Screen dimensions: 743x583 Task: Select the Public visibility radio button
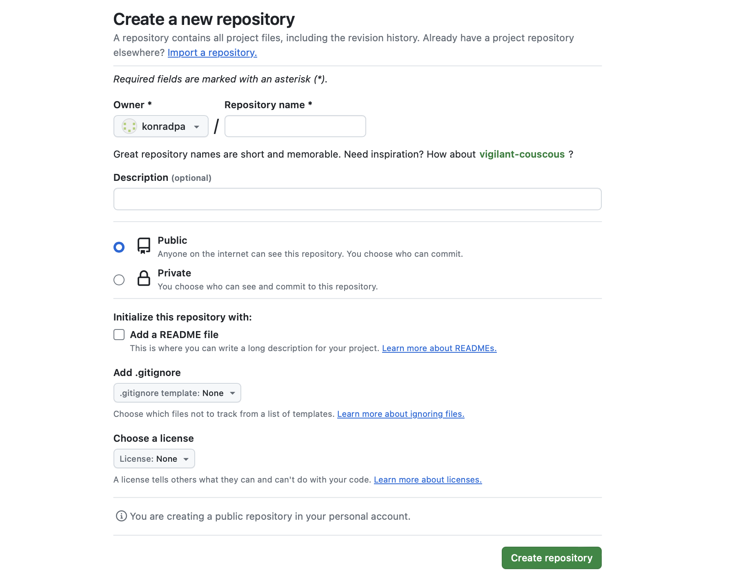119,247
